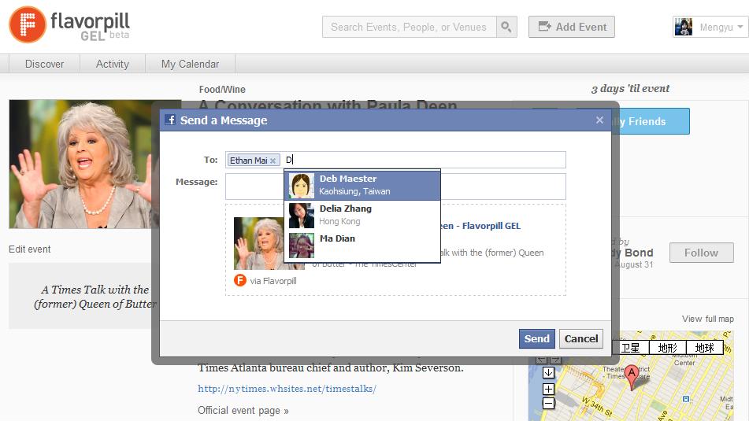
Task: Select Ma Dian suggestion
Action: point(362,246)
